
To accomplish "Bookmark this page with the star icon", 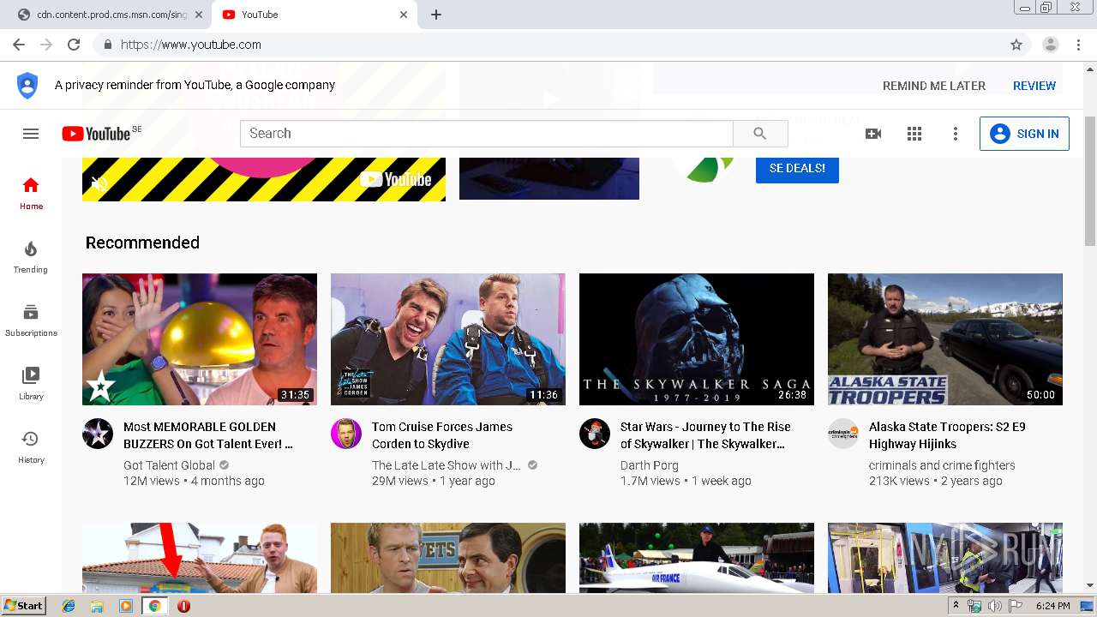I will click(1016, 45).
